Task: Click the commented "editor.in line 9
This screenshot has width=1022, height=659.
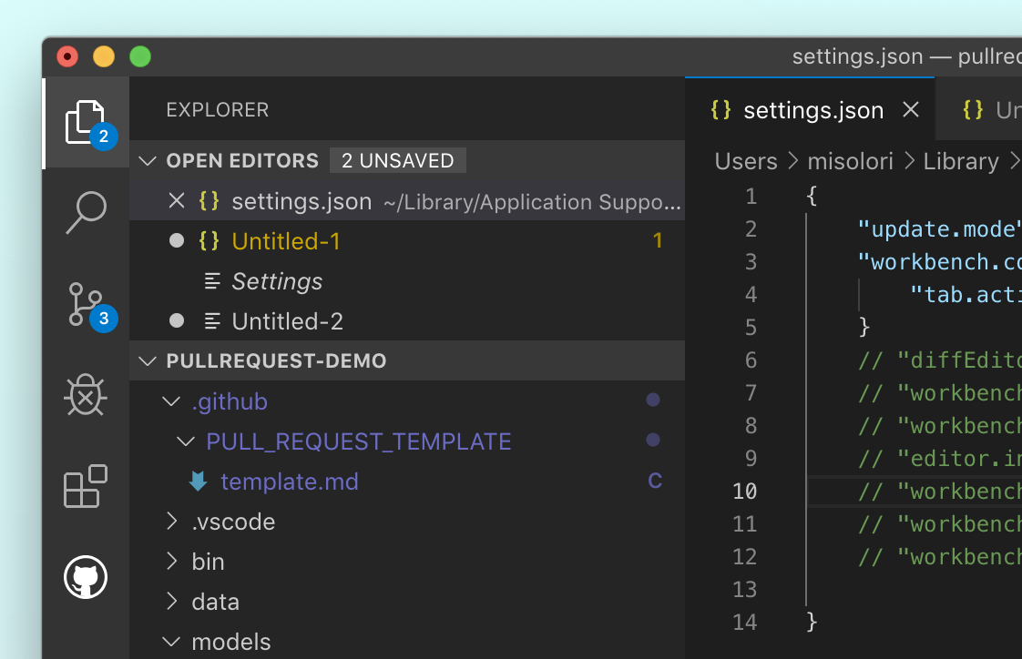Action: point(939,459)
